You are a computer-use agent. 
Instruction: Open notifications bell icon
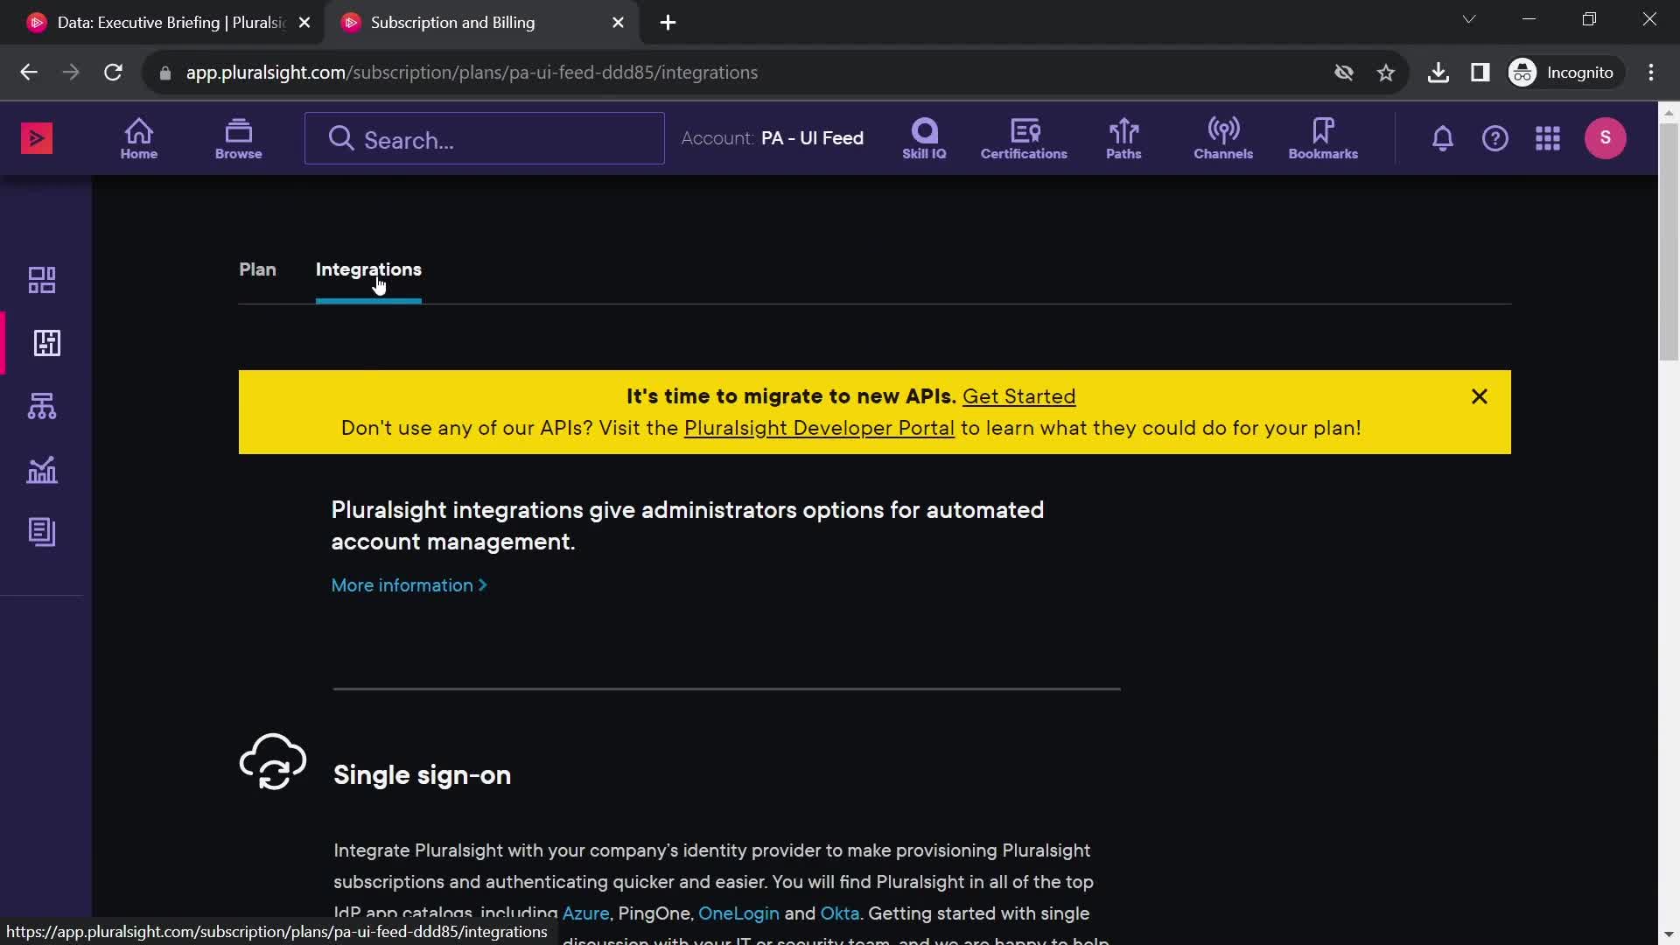pos(1442,137)
